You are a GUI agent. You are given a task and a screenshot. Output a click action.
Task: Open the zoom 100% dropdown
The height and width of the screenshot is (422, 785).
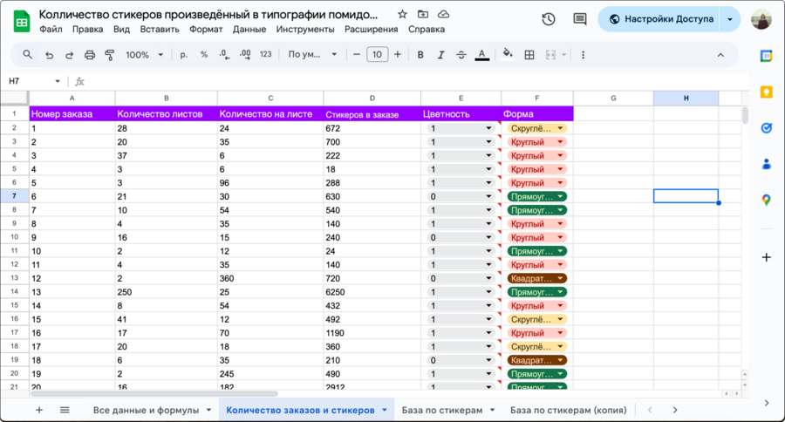[144, 55]
